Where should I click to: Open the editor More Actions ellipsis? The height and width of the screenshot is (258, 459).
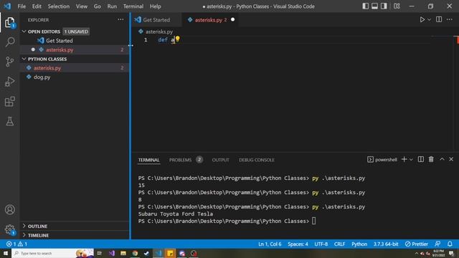(450, 19)
